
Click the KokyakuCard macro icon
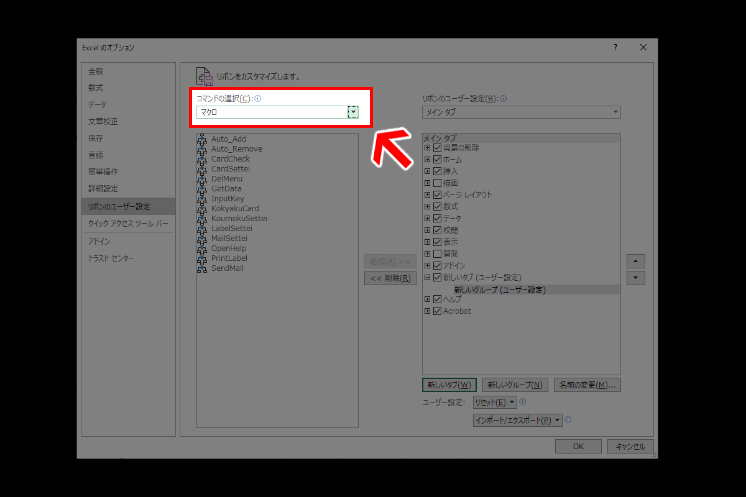coord(202,209)
